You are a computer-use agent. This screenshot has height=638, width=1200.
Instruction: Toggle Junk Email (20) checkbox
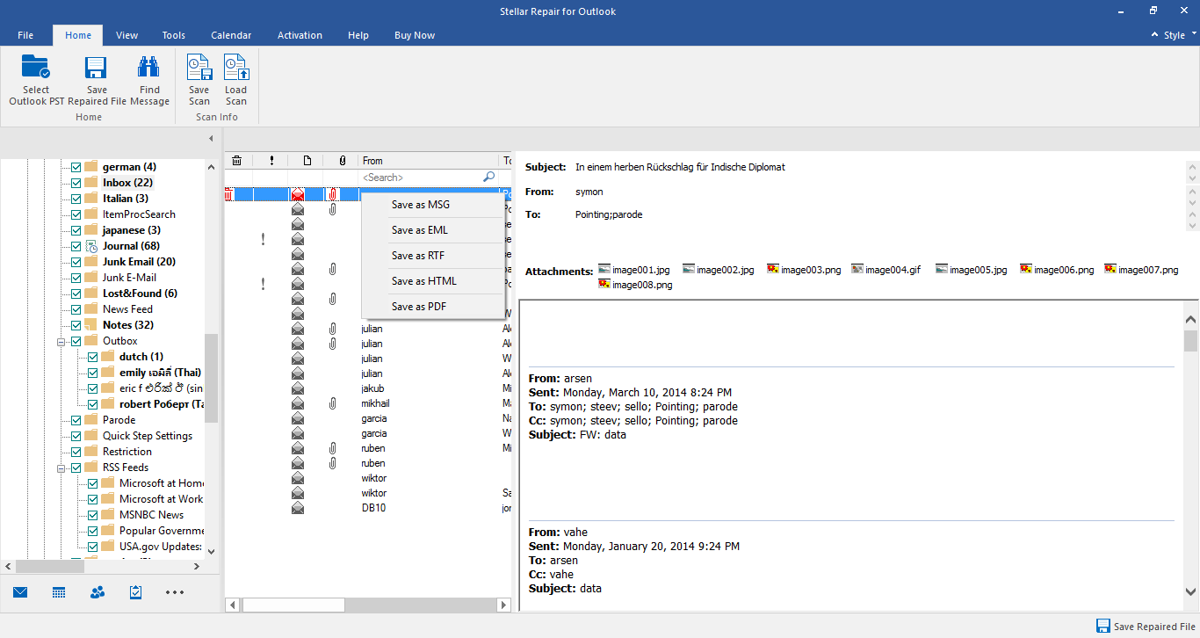coord(76,262)
